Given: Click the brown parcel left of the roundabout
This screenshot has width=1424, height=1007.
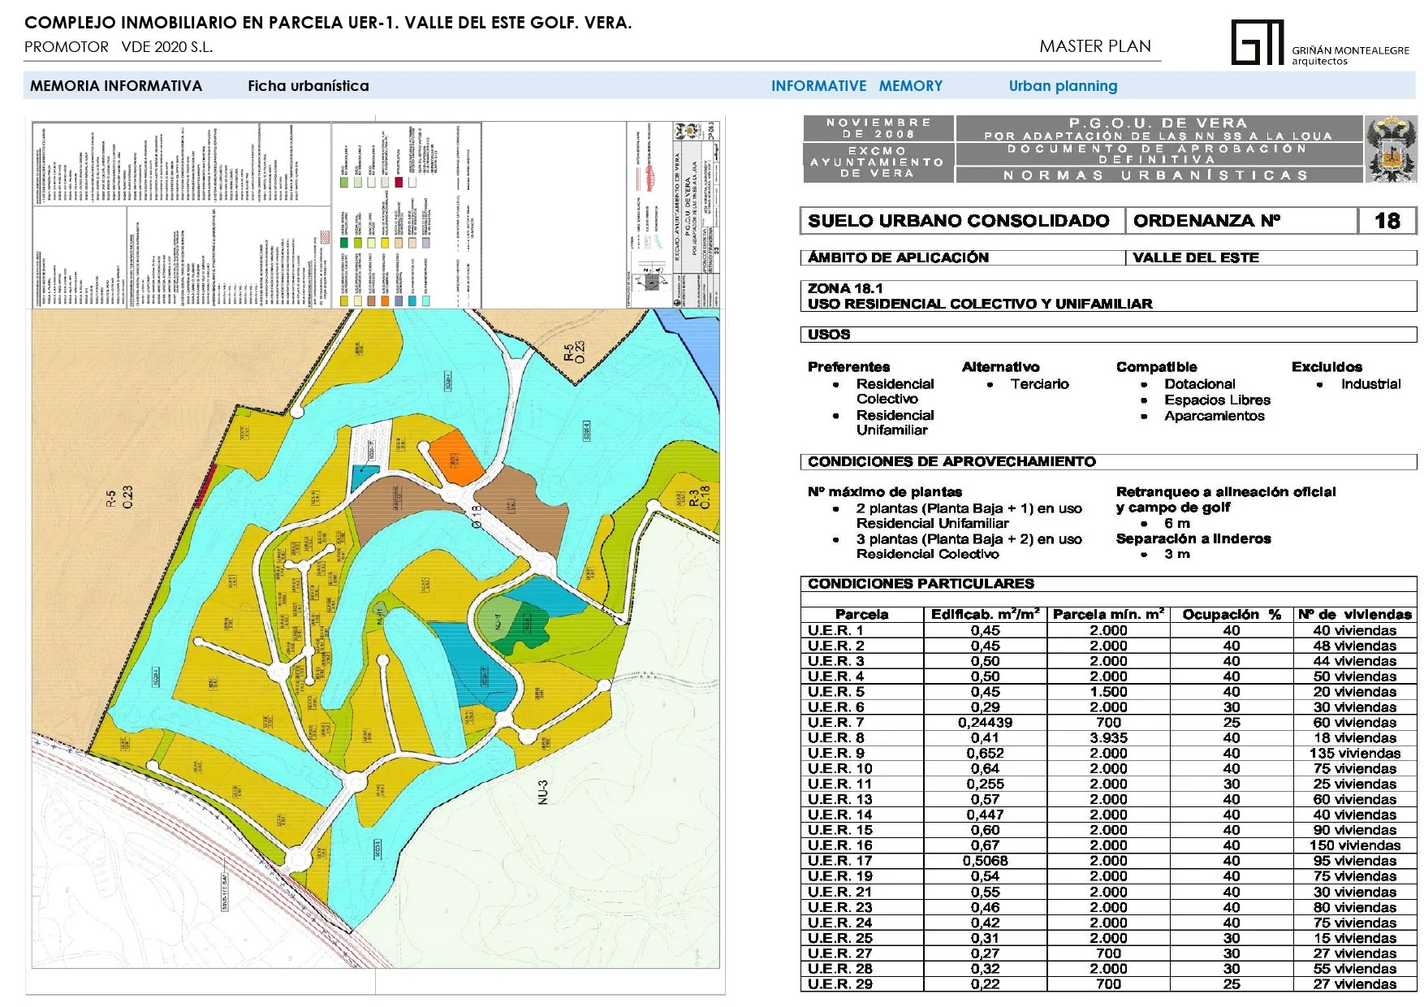Looking at the screenshot, I should (x=395, y=506).
